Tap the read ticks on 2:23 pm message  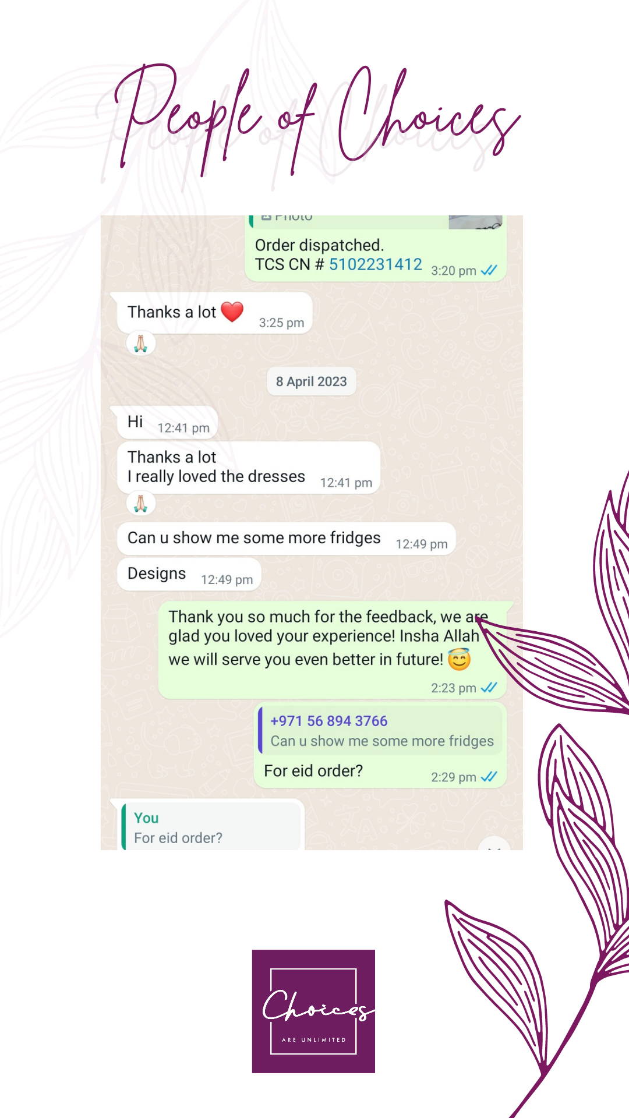489,688
